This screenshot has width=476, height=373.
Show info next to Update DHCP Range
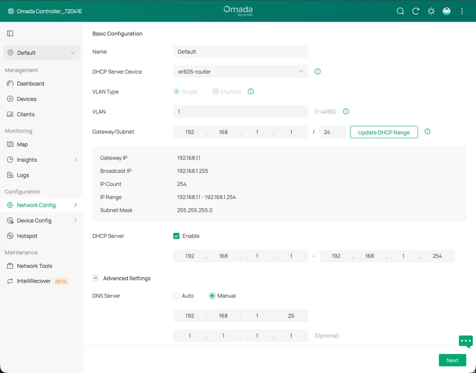coord(427,132)
